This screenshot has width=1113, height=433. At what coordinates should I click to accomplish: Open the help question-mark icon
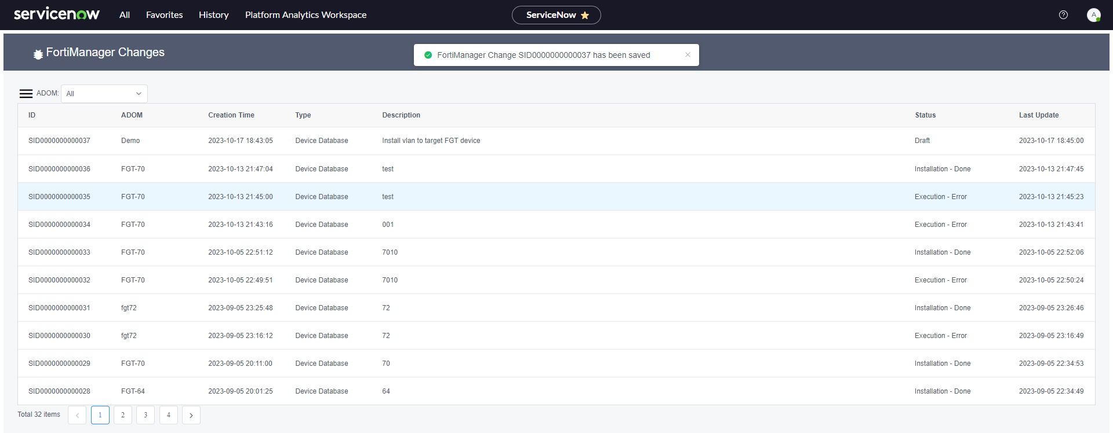(x=1063, y=15)
